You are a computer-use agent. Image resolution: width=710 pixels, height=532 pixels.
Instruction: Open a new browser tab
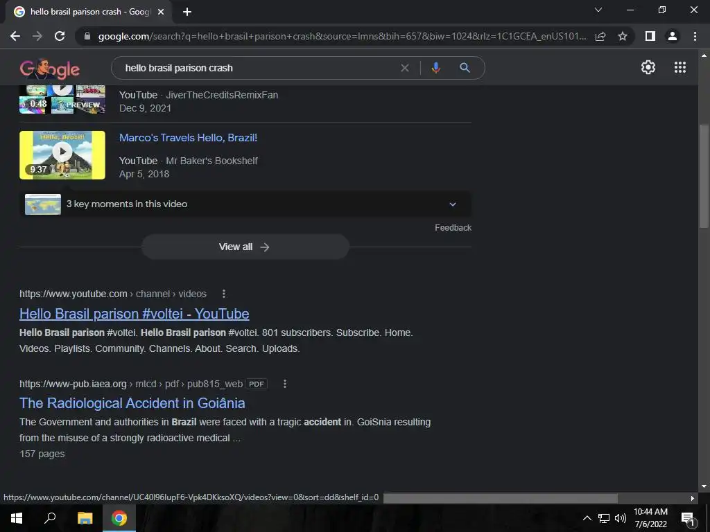pos(187,12)
